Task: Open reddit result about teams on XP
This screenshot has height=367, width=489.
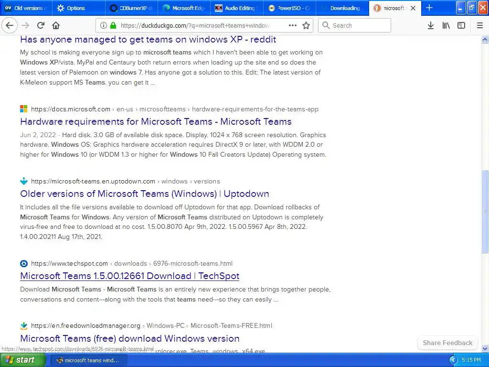Action: pyautogui.click(x=148, y=39)
